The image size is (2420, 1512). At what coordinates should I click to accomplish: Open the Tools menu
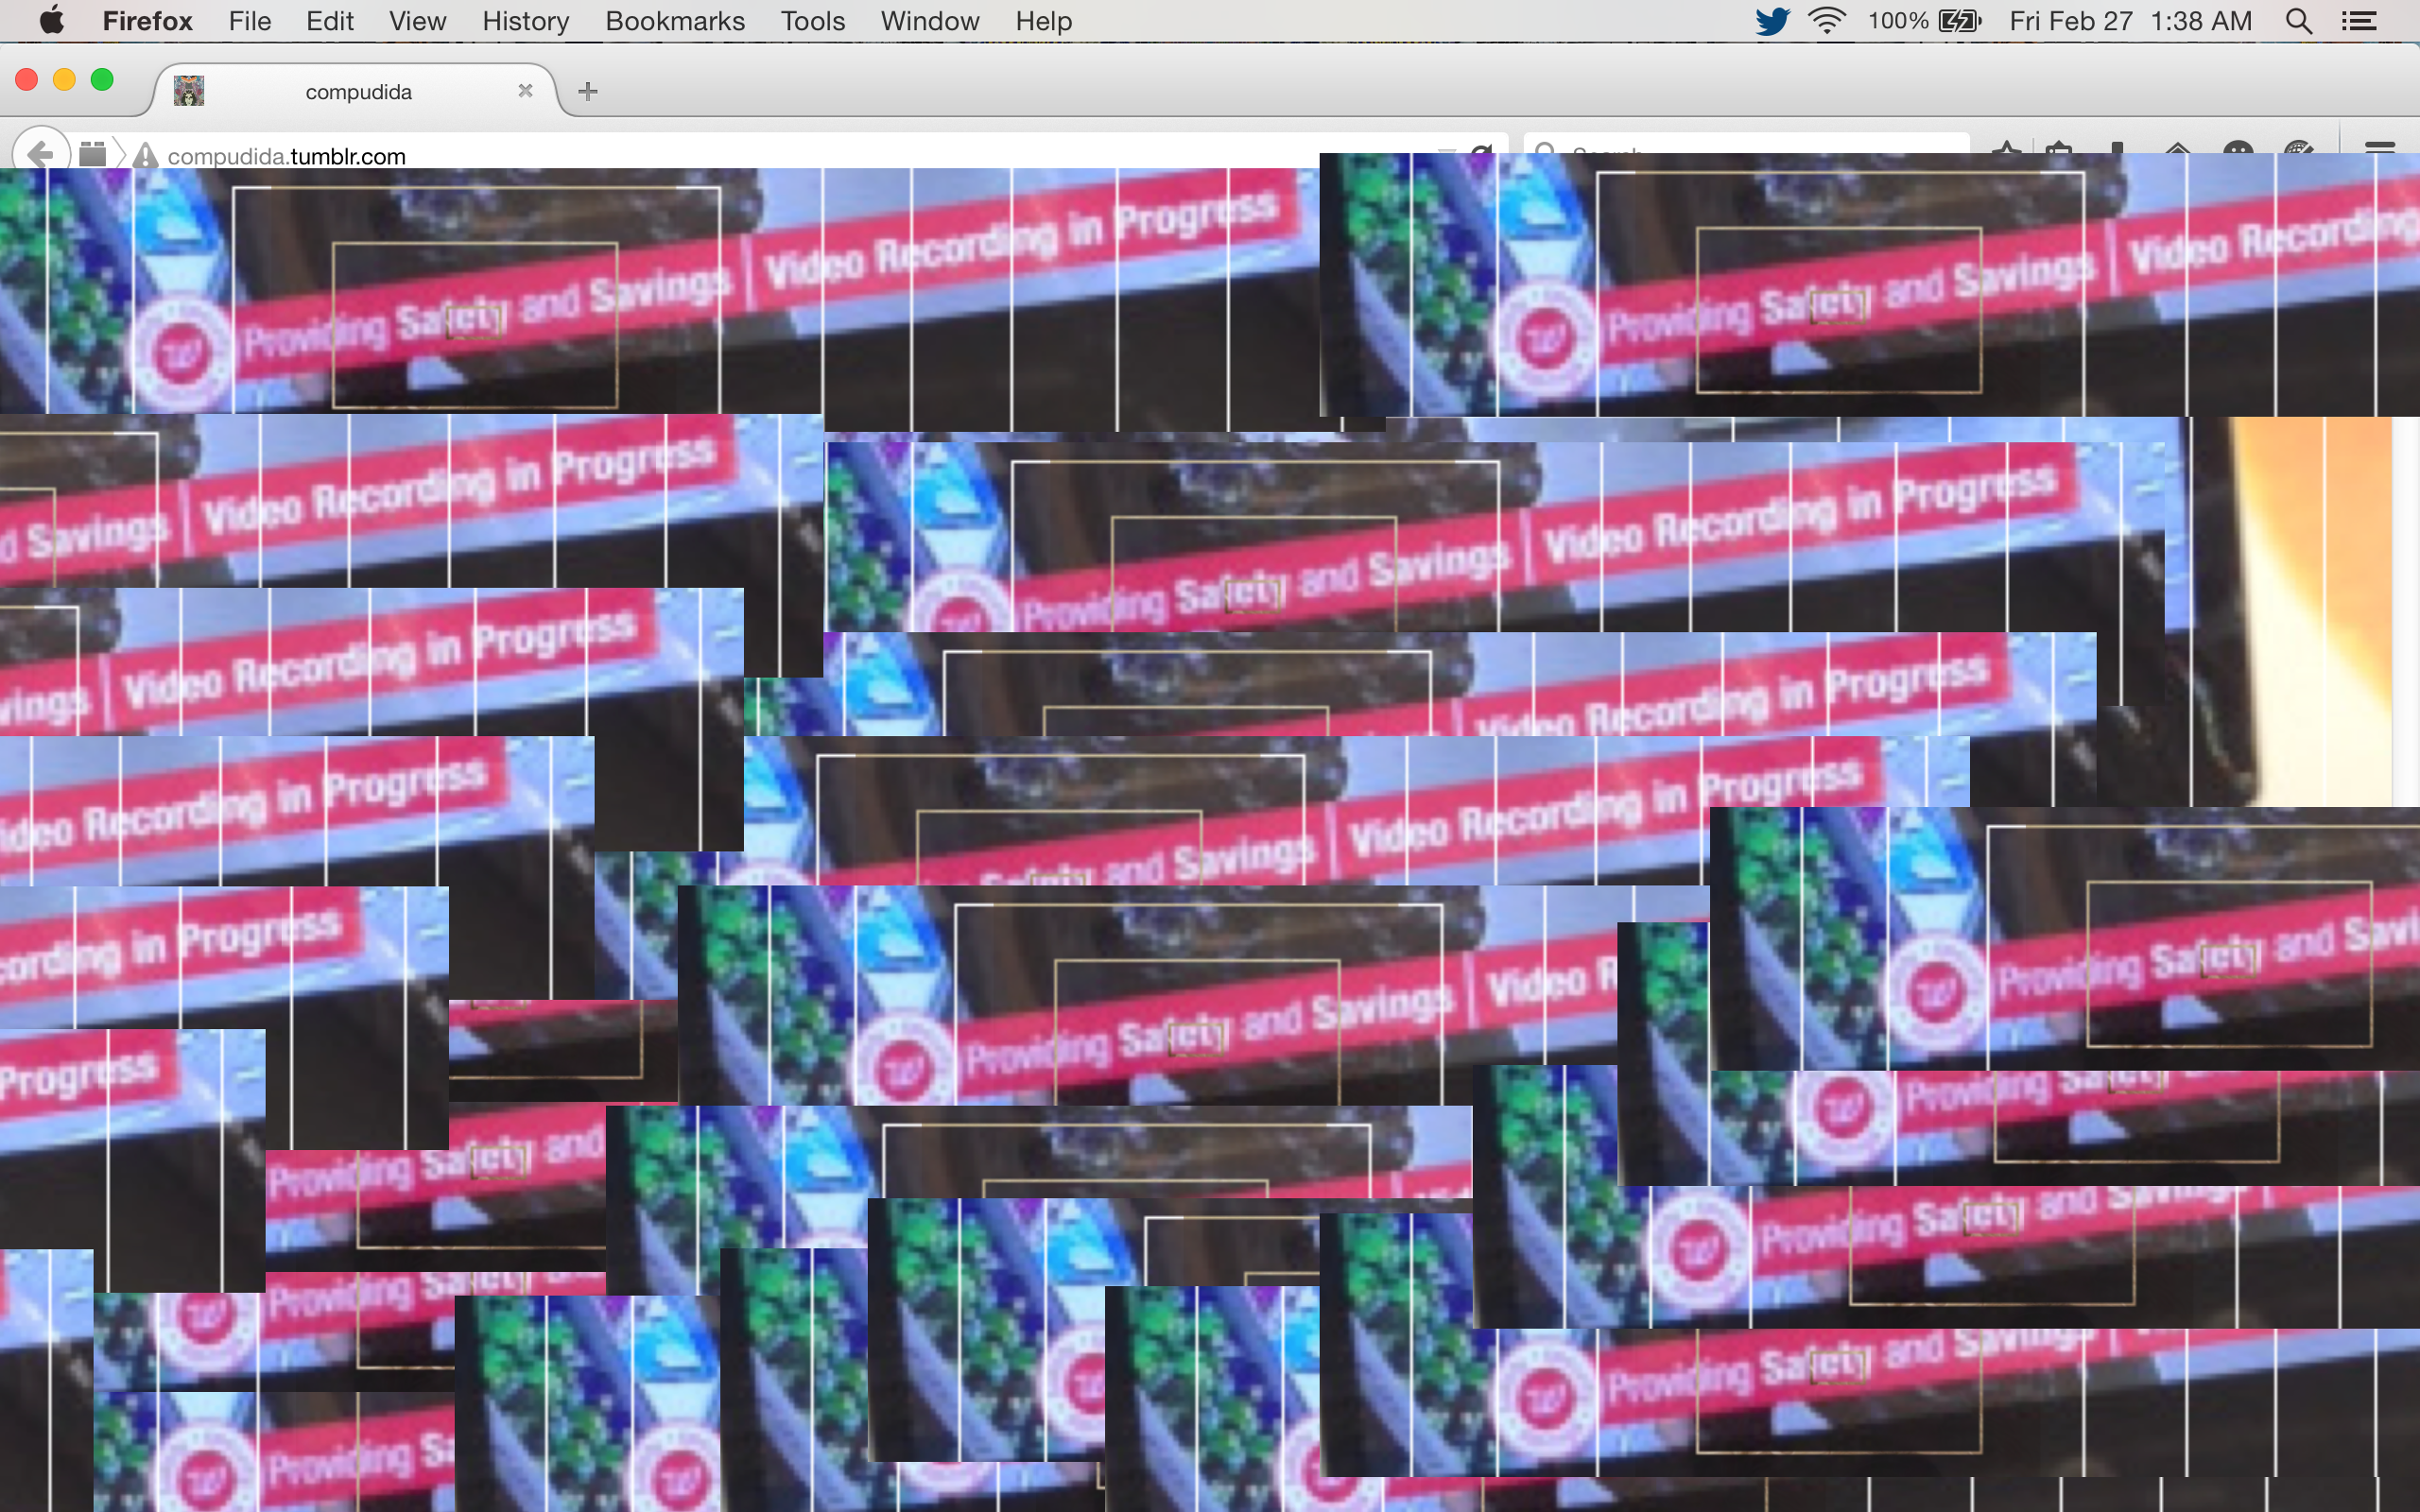[x=812, y=21]
